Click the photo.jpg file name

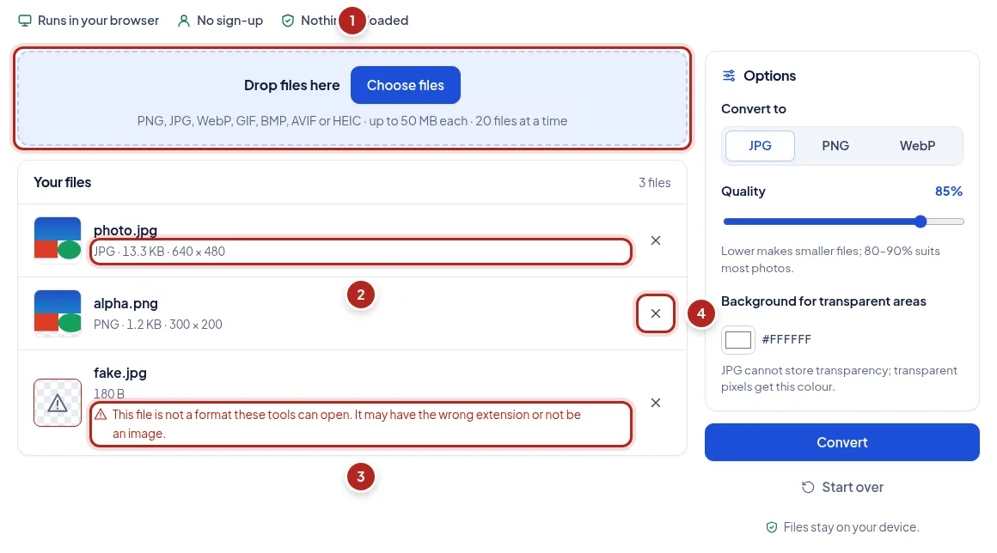point(125,230)
